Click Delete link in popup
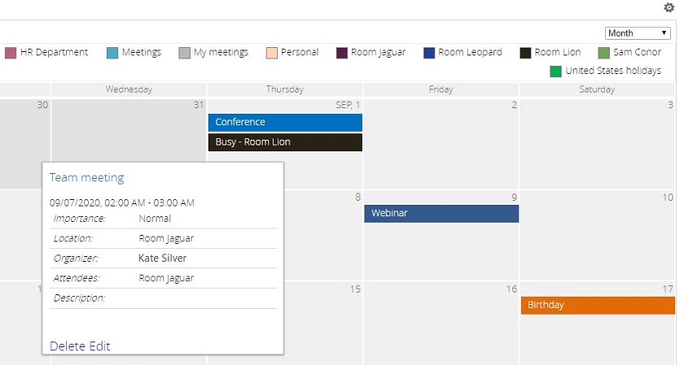This screenshot has height=365, width=684. [68, 346]
